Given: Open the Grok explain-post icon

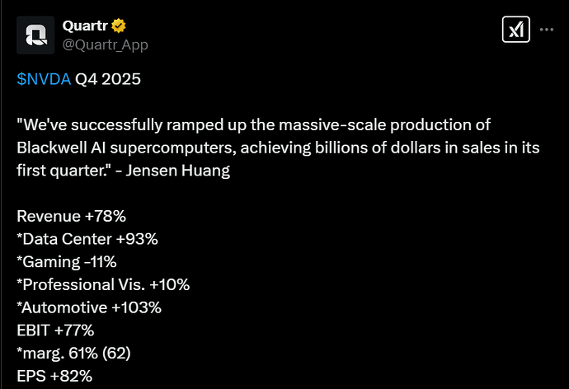Looking at the screenshot, I should (515, 30).
